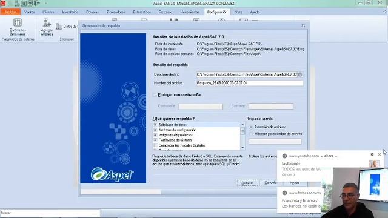
Task: Click the Aspel logo in dialog
Action: click(112, 174)
